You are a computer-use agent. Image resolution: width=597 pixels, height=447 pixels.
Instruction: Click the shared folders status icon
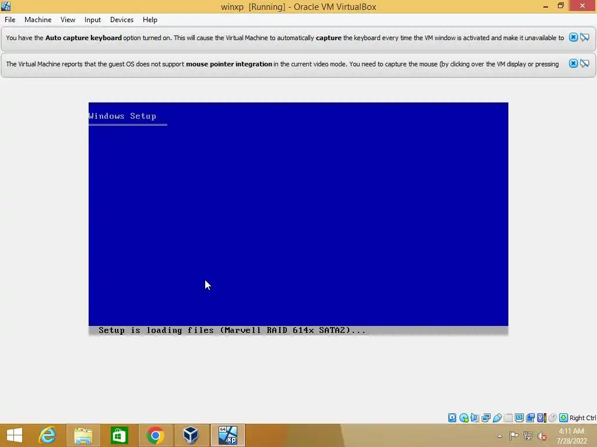[508, 418]
